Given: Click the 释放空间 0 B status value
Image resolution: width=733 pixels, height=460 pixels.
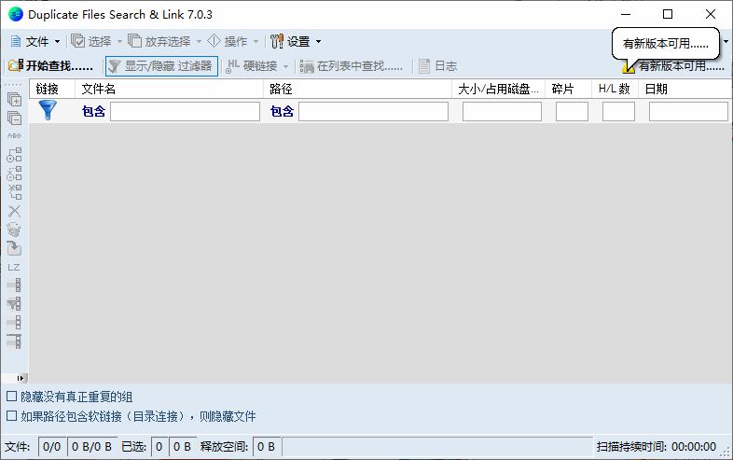Looking at the screenshot, I should 267,447.
